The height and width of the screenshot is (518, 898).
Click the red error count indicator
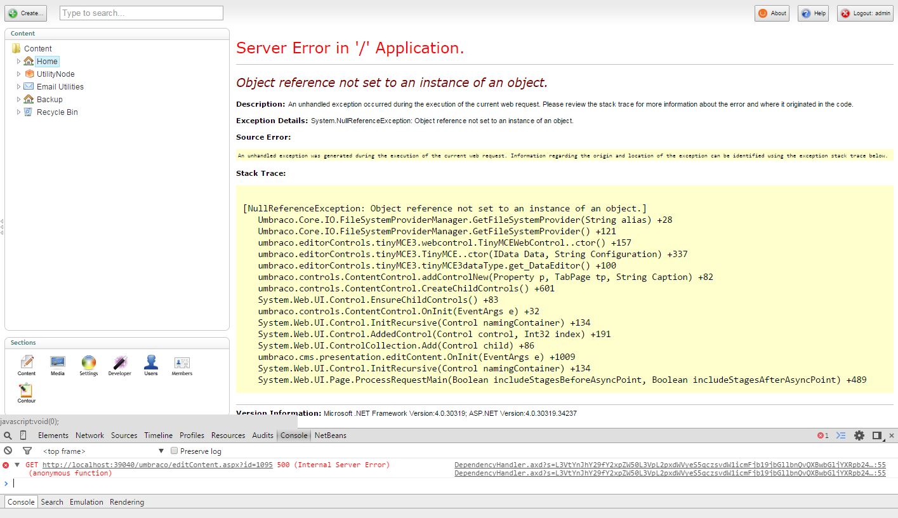[x=823, y=435]
